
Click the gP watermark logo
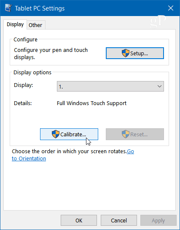pyautogui.click(x=158, y=22)
